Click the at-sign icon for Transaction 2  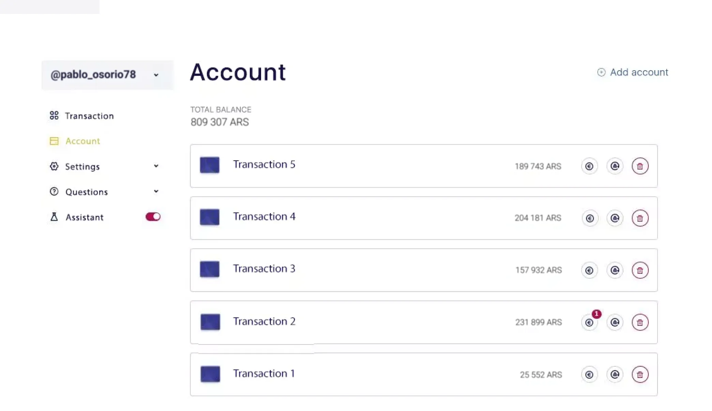[x=615, y=322]
